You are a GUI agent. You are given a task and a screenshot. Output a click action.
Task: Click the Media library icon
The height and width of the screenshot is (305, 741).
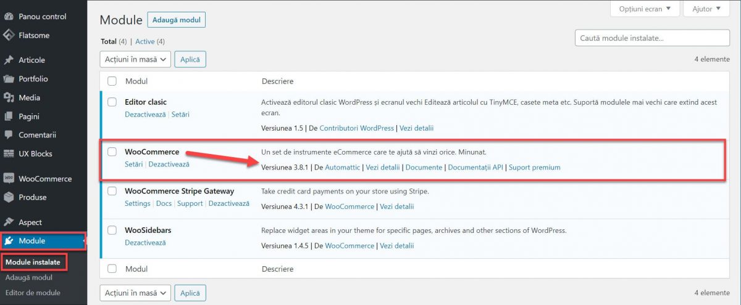coord(9,97)
